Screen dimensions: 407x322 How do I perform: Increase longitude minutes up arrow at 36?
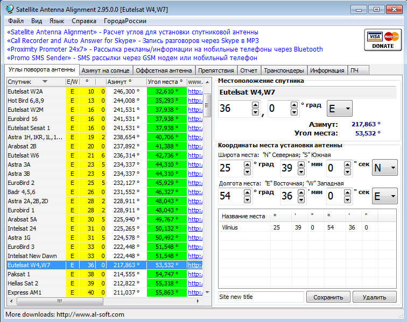pyautogui.click(x=301, y=192)
